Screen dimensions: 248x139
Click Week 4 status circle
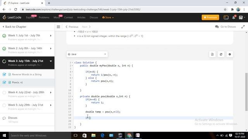pos(4,93)
